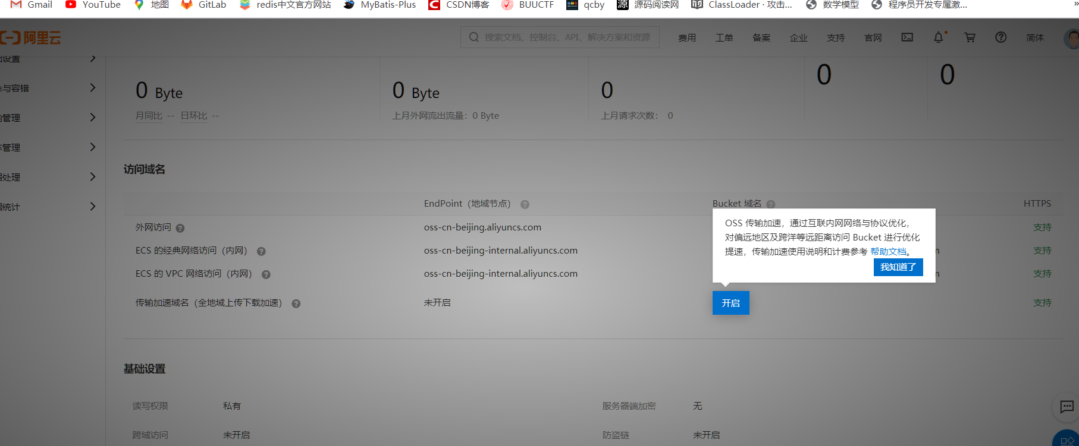The image size is (1079, 446).
Task: Click 支持 in the 传输加速域名 row
Action: 1042,303
